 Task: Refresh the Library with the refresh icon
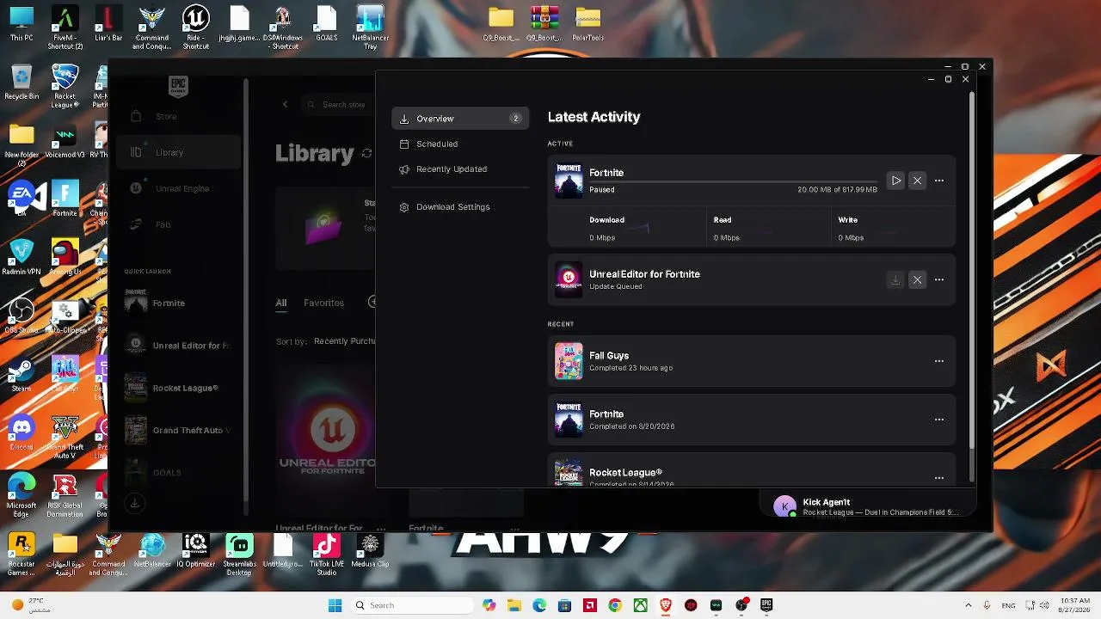pyautogui.click(x=366, y=153)
